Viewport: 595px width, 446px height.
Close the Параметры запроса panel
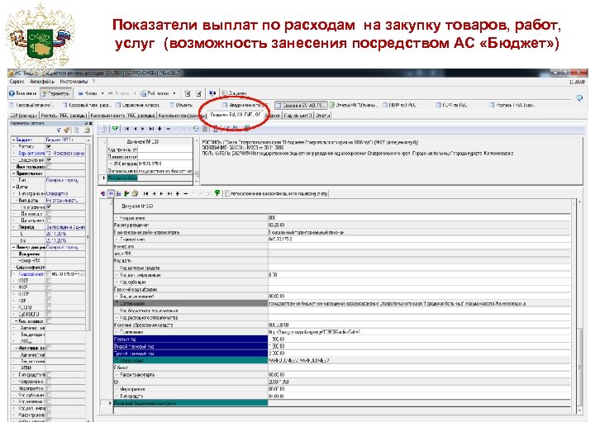tap(90, 124)
